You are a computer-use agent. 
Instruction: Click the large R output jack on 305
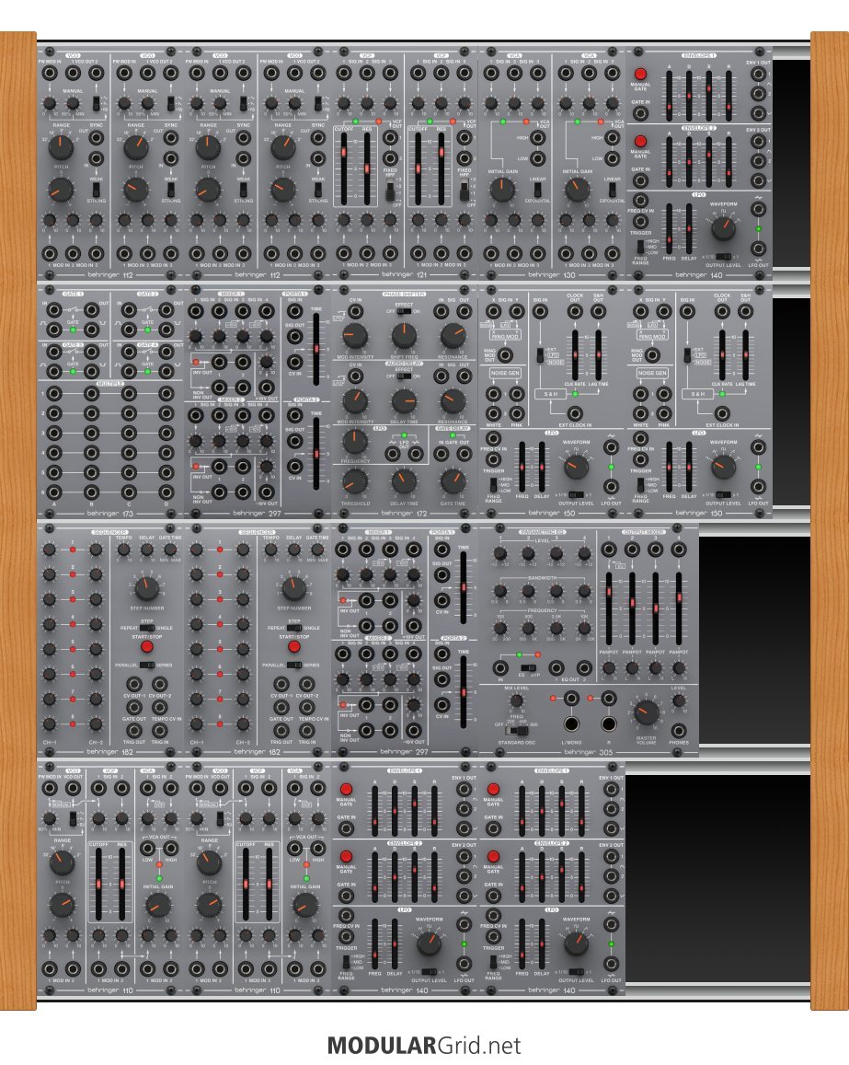(609, 724)
